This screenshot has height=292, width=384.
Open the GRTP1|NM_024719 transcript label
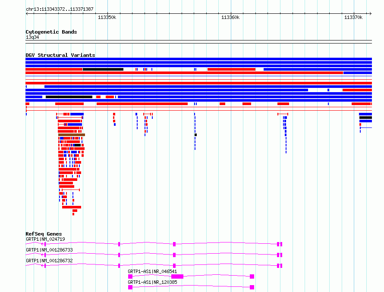pyautogui.click(x=45, y=239)
